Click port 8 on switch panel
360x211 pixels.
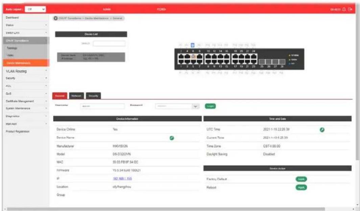200,56
